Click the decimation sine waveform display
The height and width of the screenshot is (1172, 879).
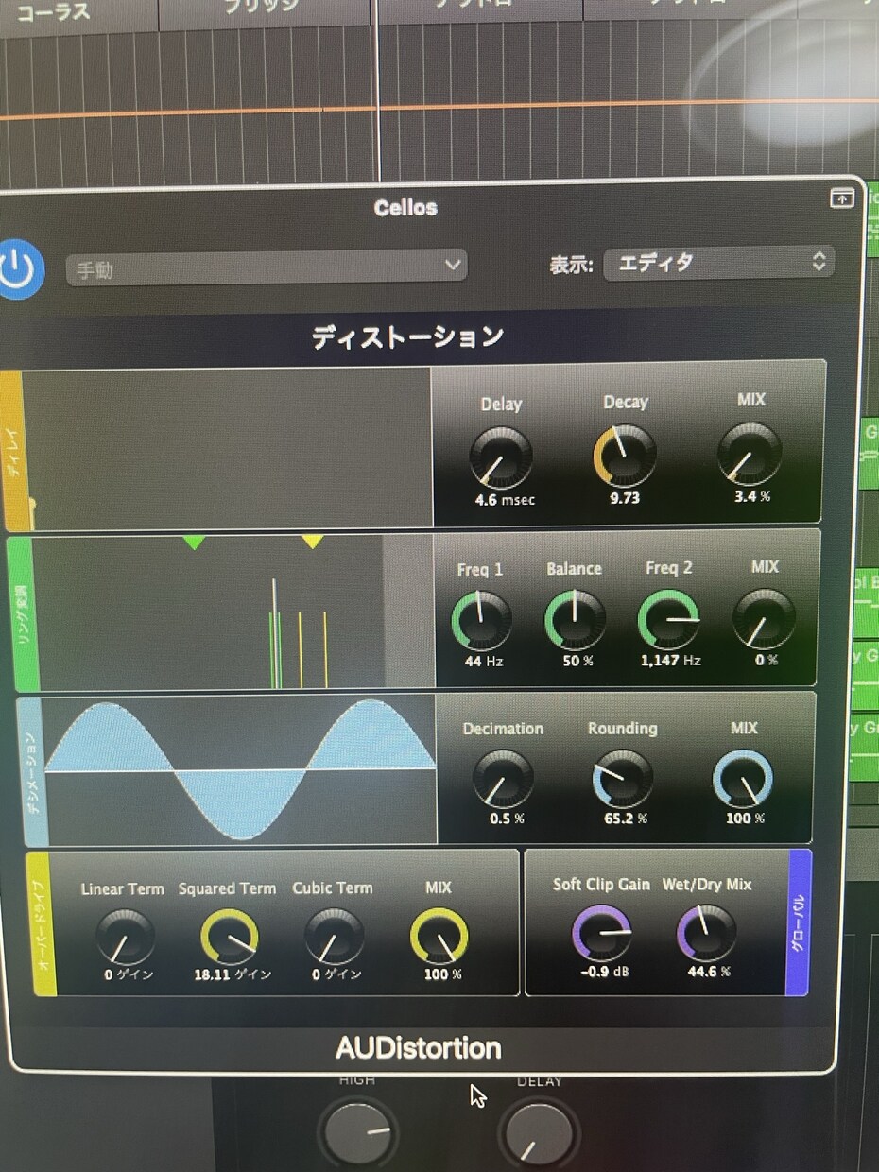(240, 769)
